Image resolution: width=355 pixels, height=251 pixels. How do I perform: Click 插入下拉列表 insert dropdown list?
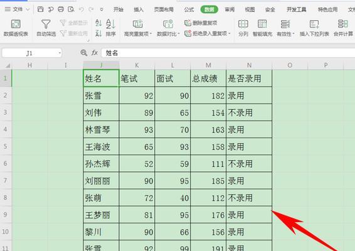314,28
